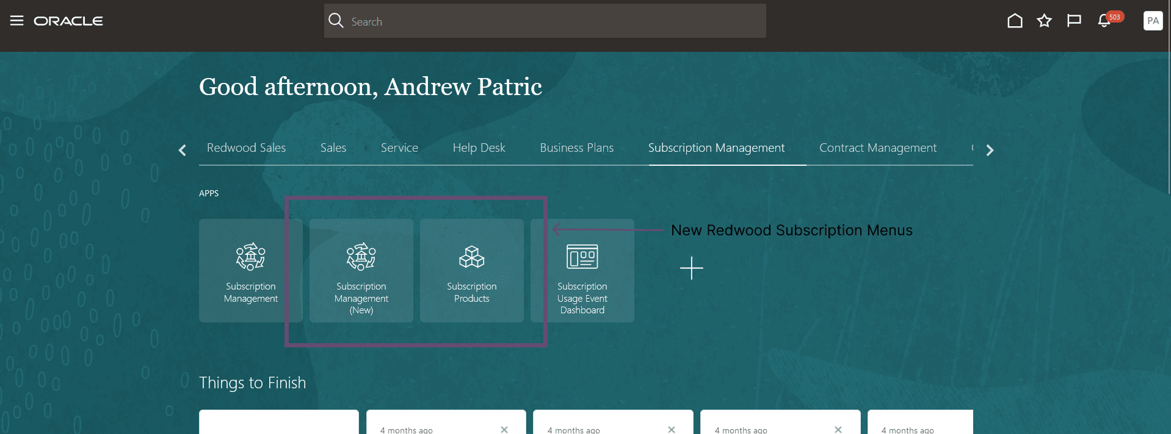Switch to the Sales tab
The width and height of the screenshot is (1171, 434).
point(333,148)
